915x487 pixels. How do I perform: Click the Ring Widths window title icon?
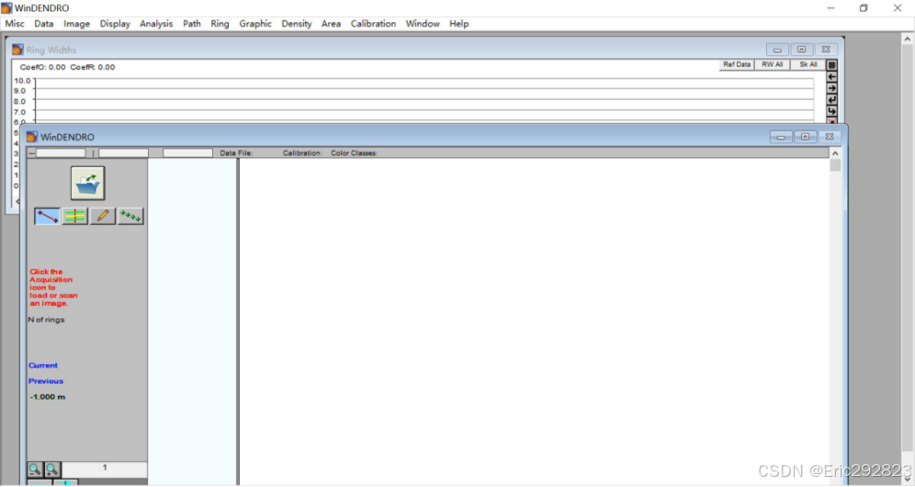click(18, 50)
